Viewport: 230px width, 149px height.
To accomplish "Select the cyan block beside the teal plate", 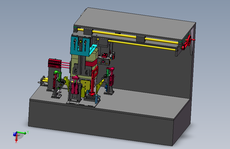I will point(93,49).
